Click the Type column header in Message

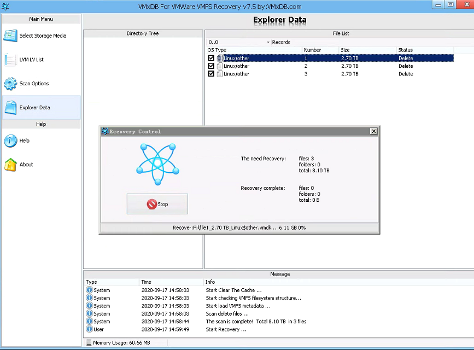[112, 282]
